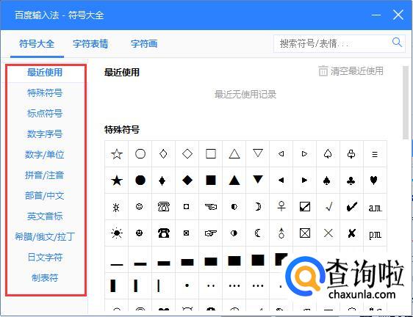Insert the bold check mark symbol

pos(351,207)
